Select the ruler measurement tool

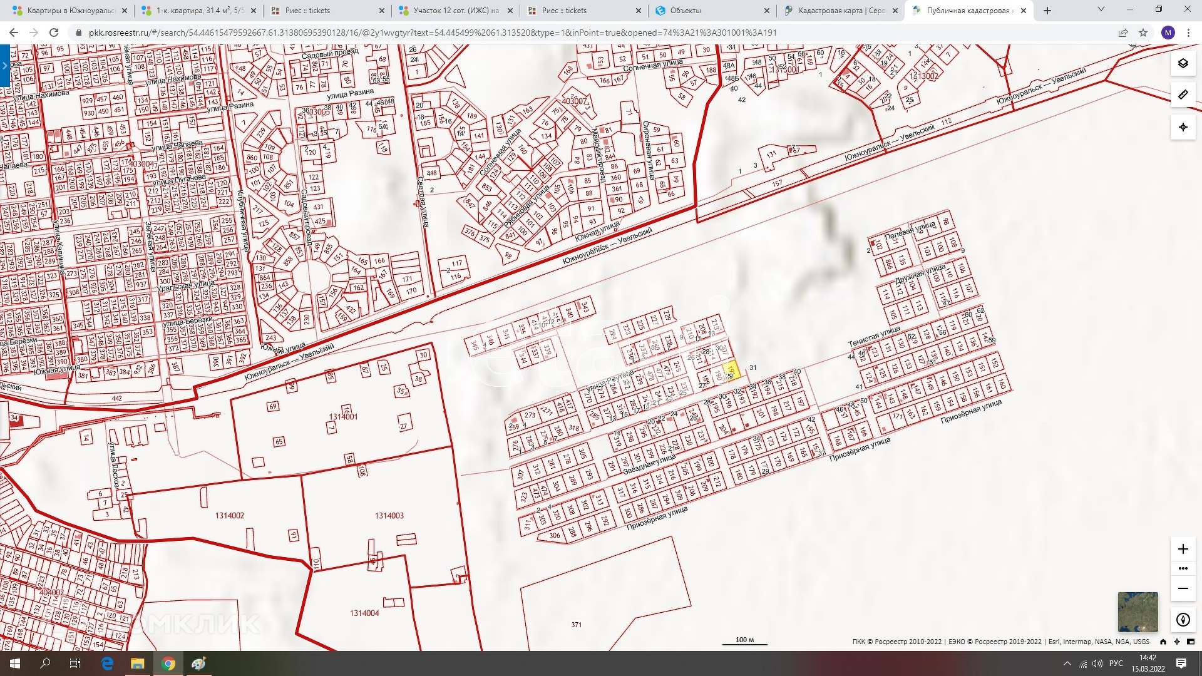(1183, 95)
